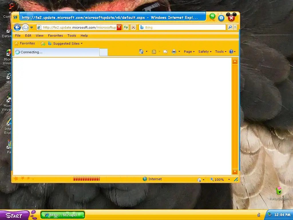Image resolution: width=293 pixels, height=220 pixels.
Task: Select the Internet Explorer desktop shortcut
Action: pyautogui.click(x=8, y=126)
